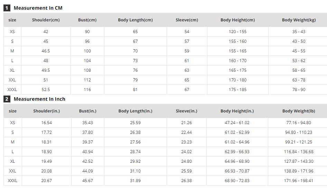The height and width of the screenshot is (189, 327).
Task: Select the Body Weight(kg) column header
Action: (x=299, y=20)
